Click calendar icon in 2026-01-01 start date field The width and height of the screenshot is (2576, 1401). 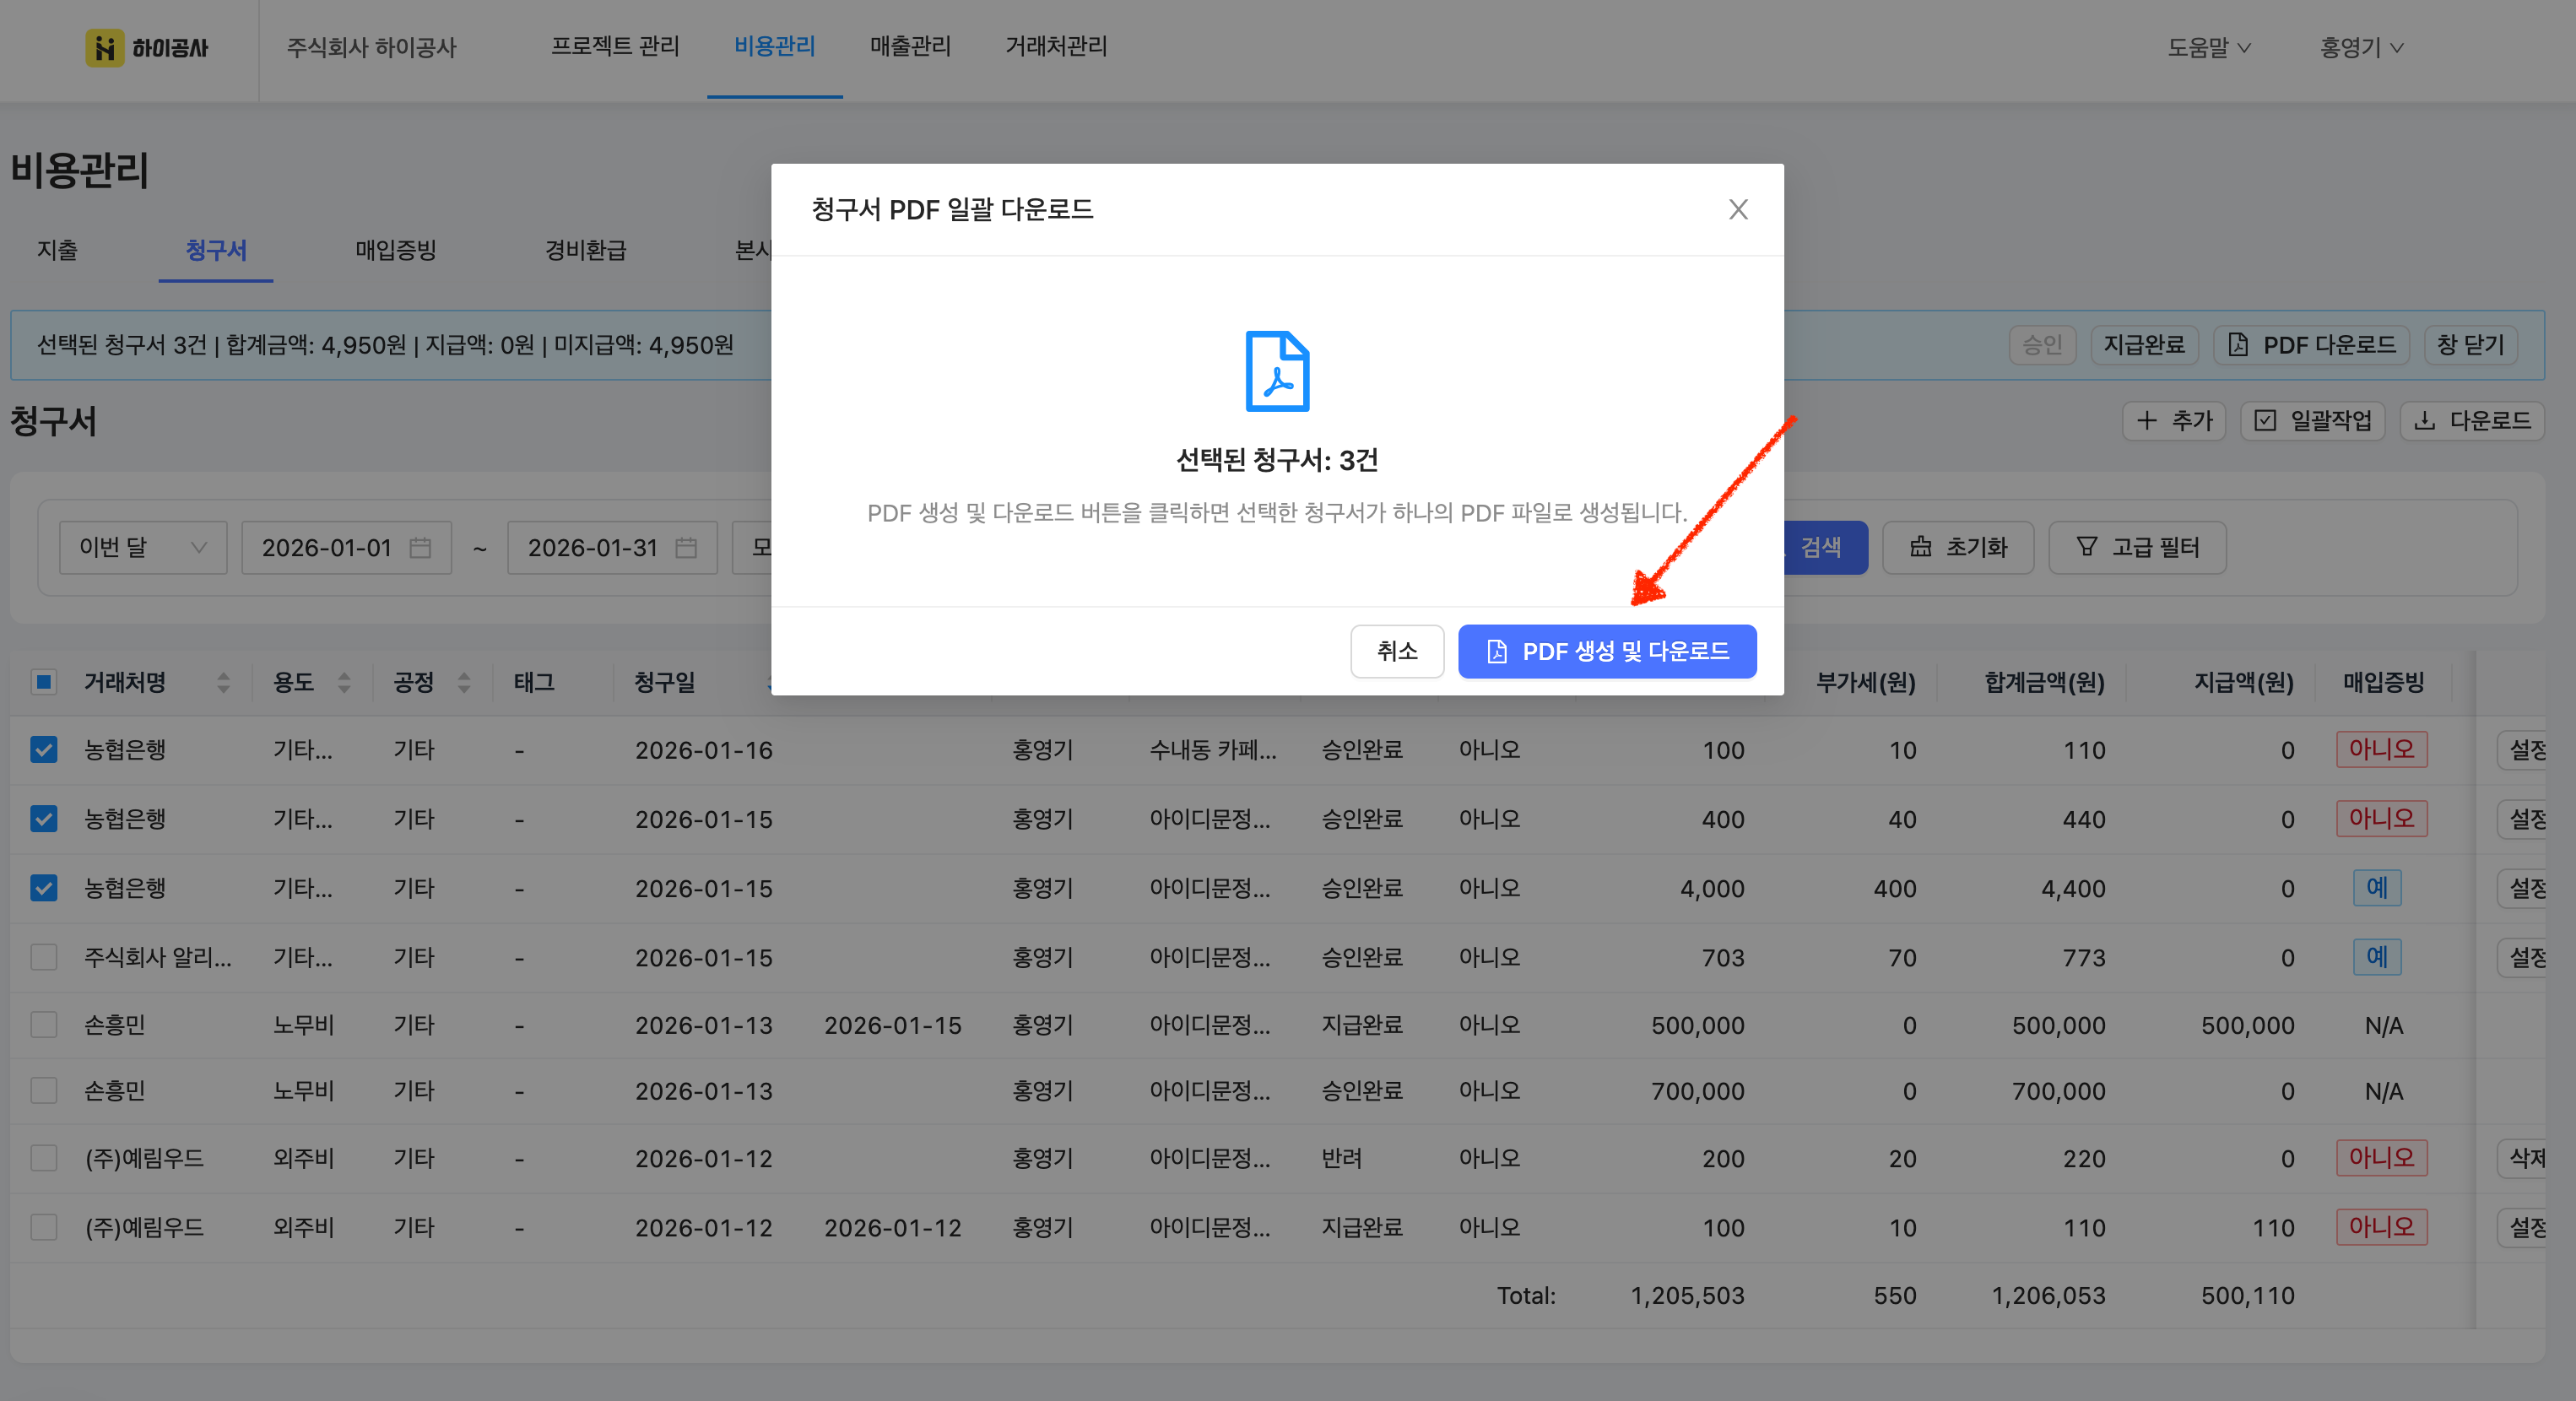pyautogui.click(x=420, y=548)
